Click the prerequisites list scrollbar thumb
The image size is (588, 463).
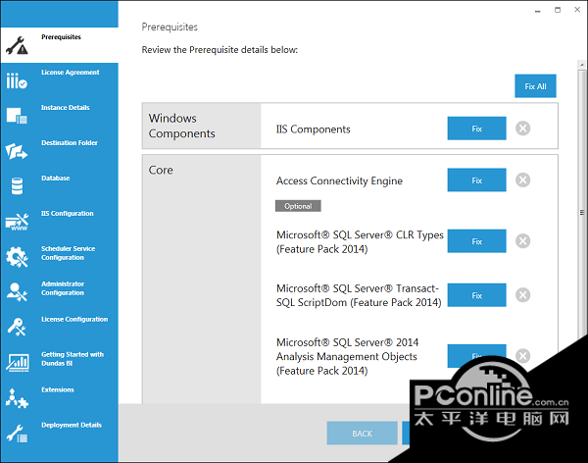tap(582, 213)
